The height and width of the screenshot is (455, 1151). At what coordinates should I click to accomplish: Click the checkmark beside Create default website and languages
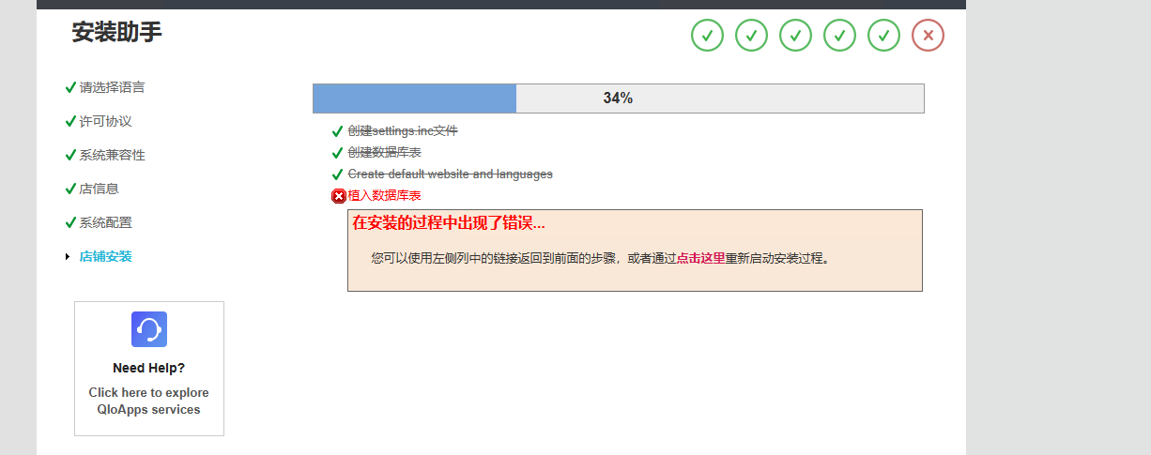(338, 174)
